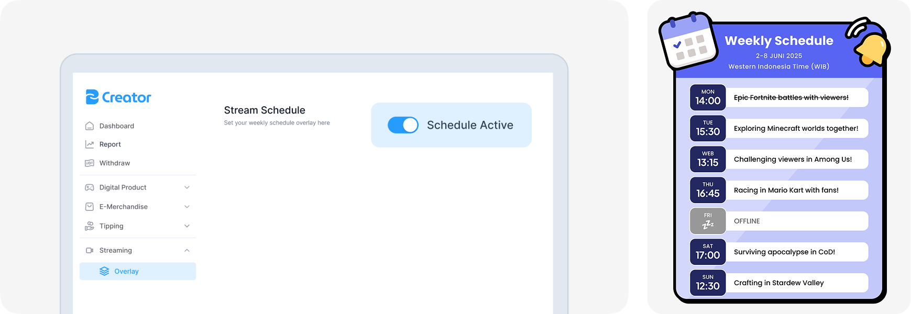Click the E-Merchandise shopping bag icon
The image size is (911, 314).
[90, 207]
